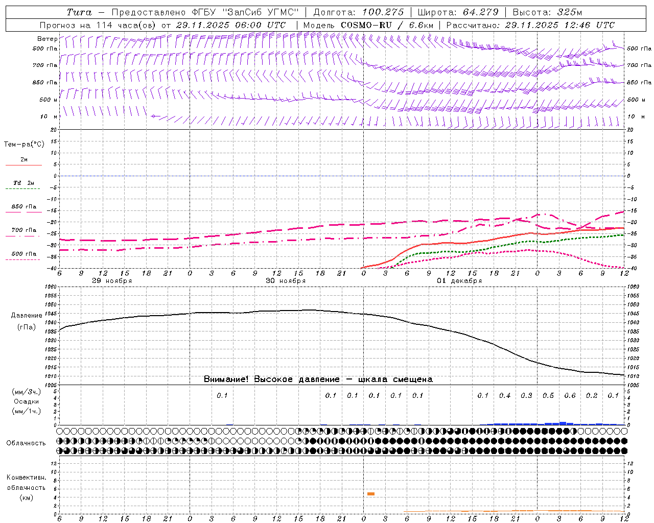Click the precipitation value "0.6"
The image size is (654, 523).
click(x=570, y=395)
